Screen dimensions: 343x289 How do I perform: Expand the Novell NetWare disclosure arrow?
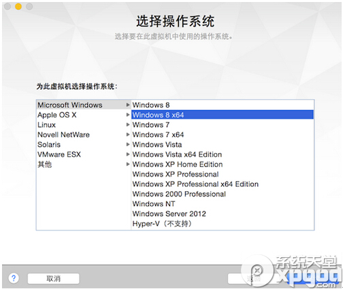128,135
